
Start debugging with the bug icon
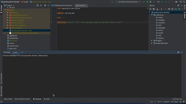coord(147,2)
